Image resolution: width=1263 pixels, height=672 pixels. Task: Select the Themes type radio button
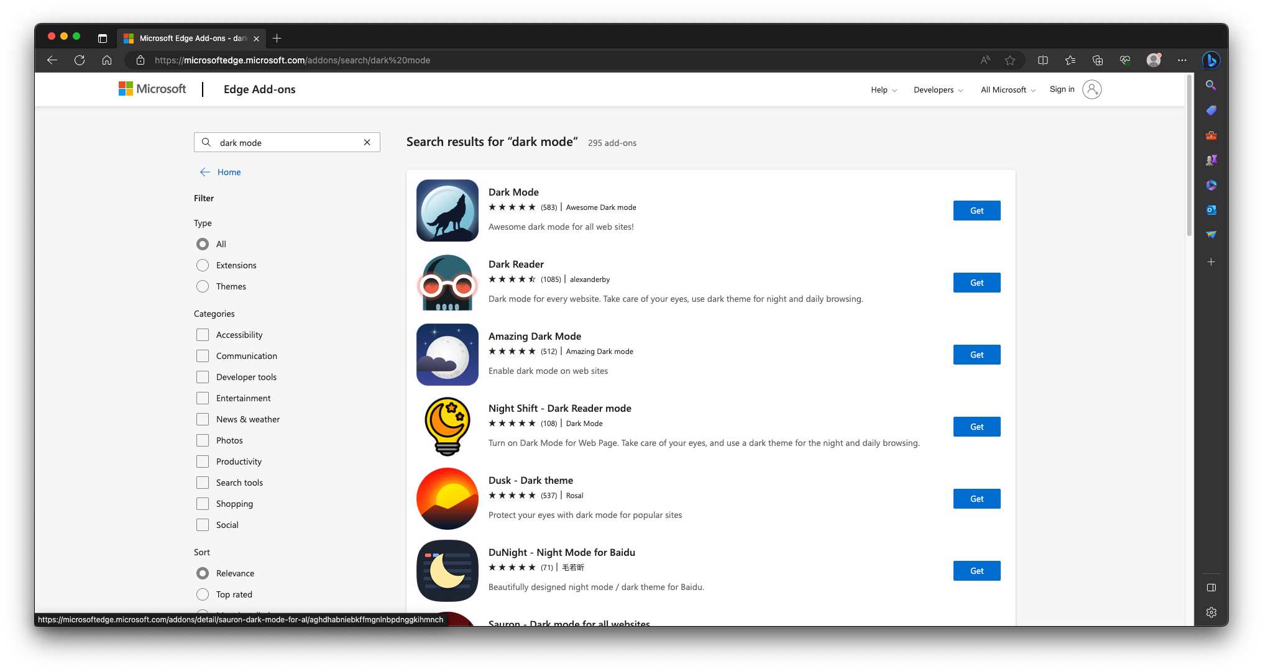coord(203,286)
